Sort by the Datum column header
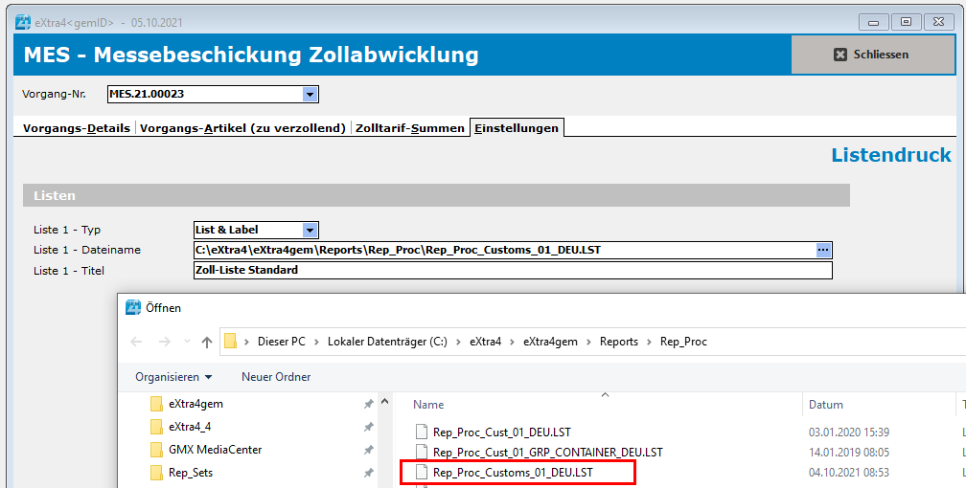The image size is (966, 488). [825, 405]
